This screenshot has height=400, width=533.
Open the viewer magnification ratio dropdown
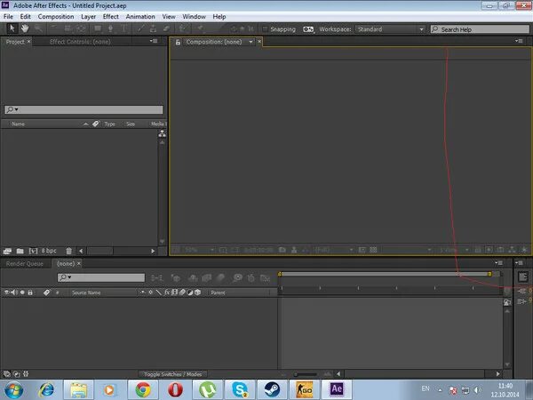tap(199, 250)
